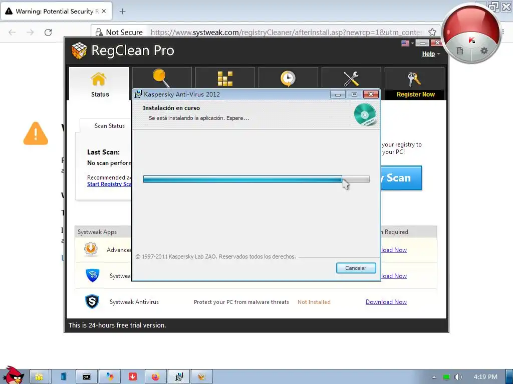Image resolution: width=513 pixels, height=384 pixels.
Task: Click the Kaspersky installer title bar icon
Action: pyautogui.click(x=138, y=94)
